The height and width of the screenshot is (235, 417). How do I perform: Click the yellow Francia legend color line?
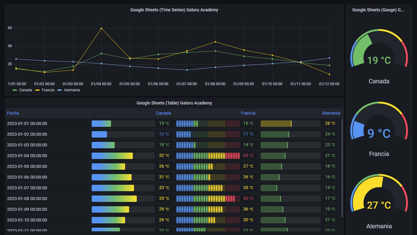37,90
